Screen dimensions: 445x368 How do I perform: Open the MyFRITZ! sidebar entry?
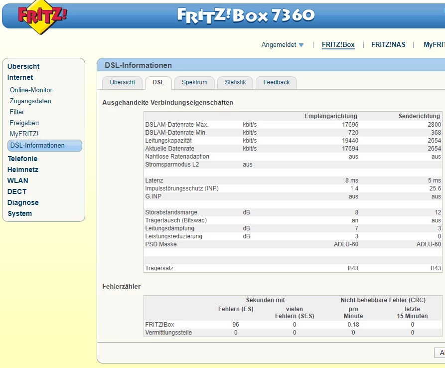(24, 134)
